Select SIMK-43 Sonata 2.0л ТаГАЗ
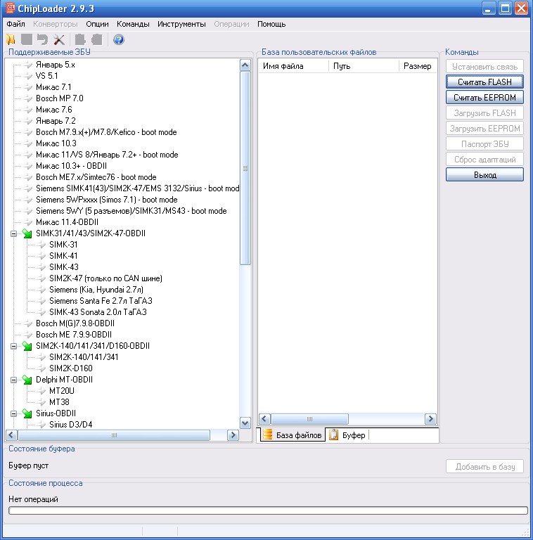This screenshot has width=533, height=540. coord(98,312)
